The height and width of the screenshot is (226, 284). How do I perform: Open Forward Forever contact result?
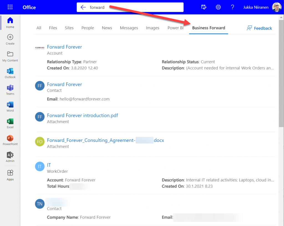point(64,84)
